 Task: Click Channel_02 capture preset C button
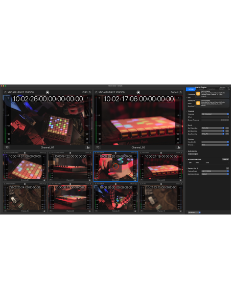point(96,92)
